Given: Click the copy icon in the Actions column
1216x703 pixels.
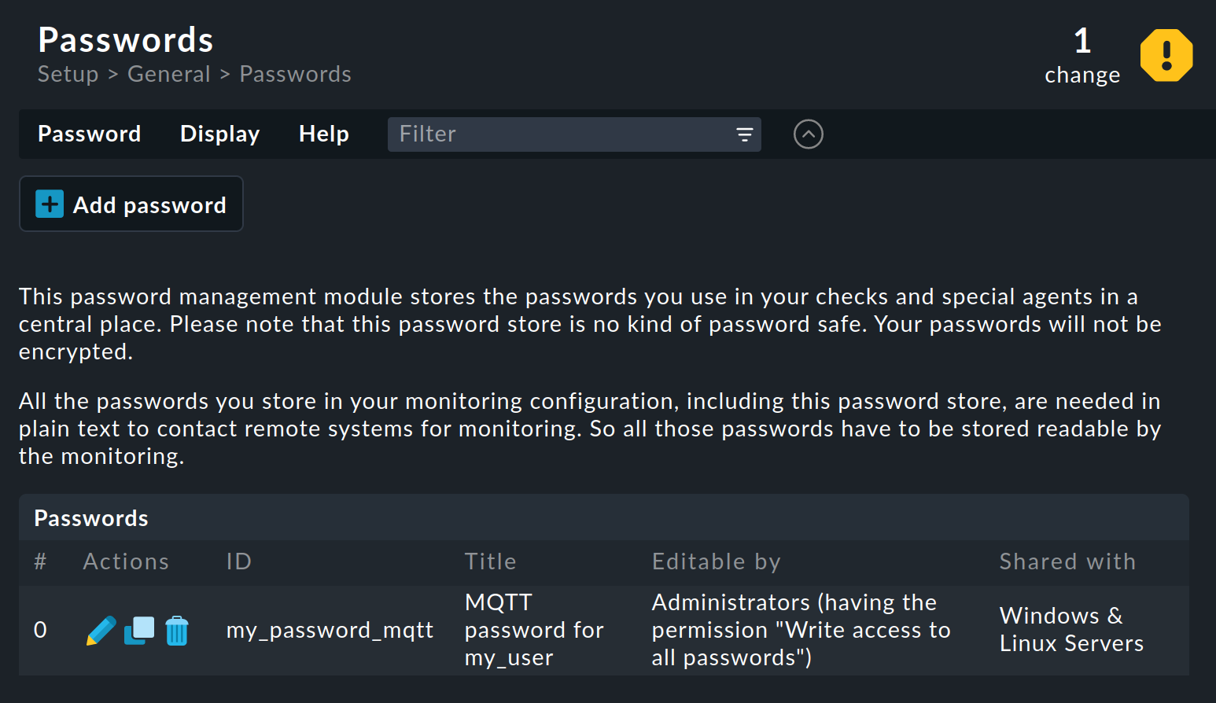Looking at the screenshot, I should pyautogui.click(x=138, y=630).
